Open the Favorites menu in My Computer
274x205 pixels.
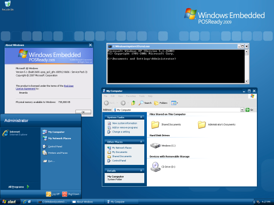(131, 96)
